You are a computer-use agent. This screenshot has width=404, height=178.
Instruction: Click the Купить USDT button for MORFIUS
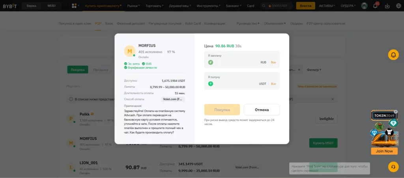pos(323,143)
